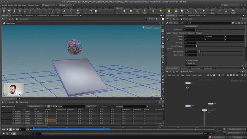
Task: Select the Sky Light shelf tool
Action: pyautogui.click(x=176, y=11)
